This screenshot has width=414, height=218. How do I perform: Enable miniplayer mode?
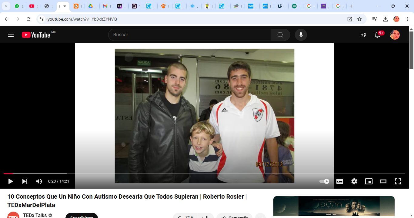[369, 181]
